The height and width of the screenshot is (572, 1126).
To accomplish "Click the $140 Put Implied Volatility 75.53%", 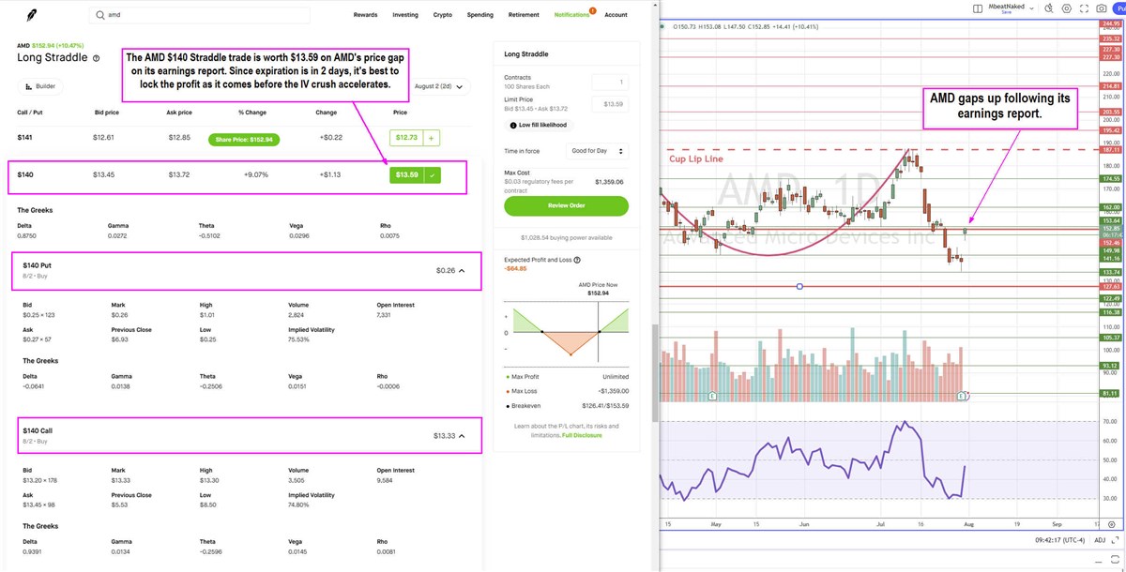I will [300, 339].
